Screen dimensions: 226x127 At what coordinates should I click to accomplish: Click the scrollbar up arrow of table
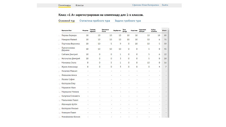pos(168,29)
